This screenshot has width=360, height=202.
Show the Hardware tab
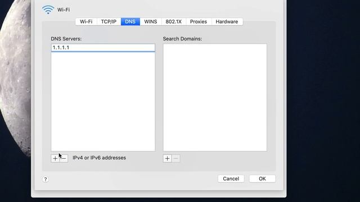click(x=227, y=21)
